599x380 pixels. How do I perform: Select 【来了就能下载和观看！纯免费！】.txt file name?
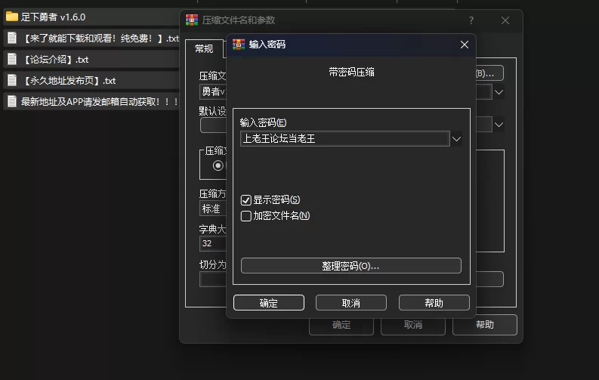(100, 39)
